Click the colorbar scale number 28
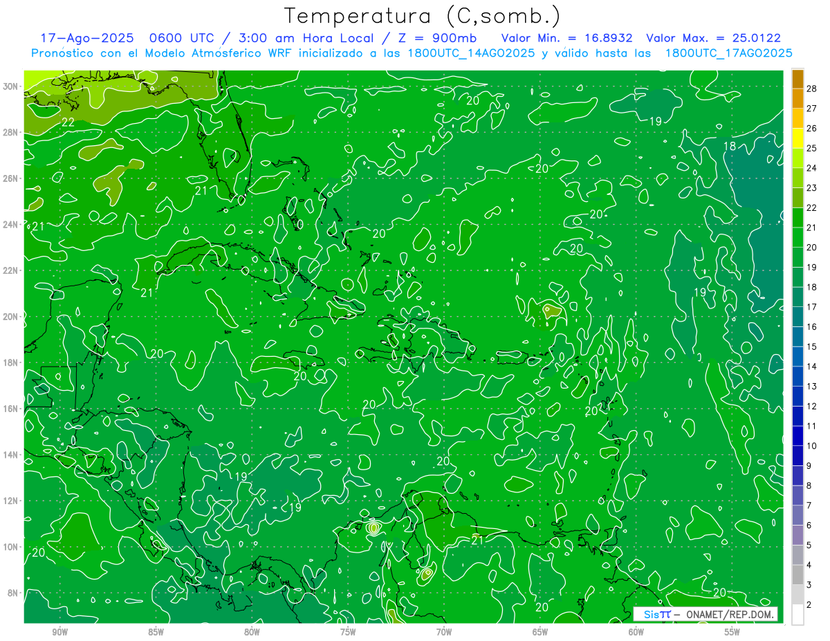 pos(812,89)
